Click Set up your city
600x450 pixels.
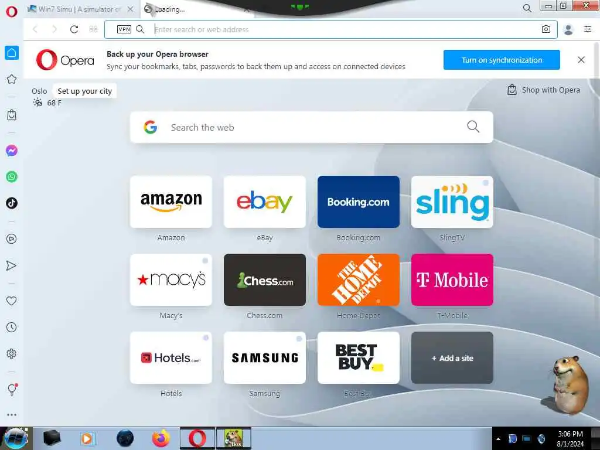[84, 91]
